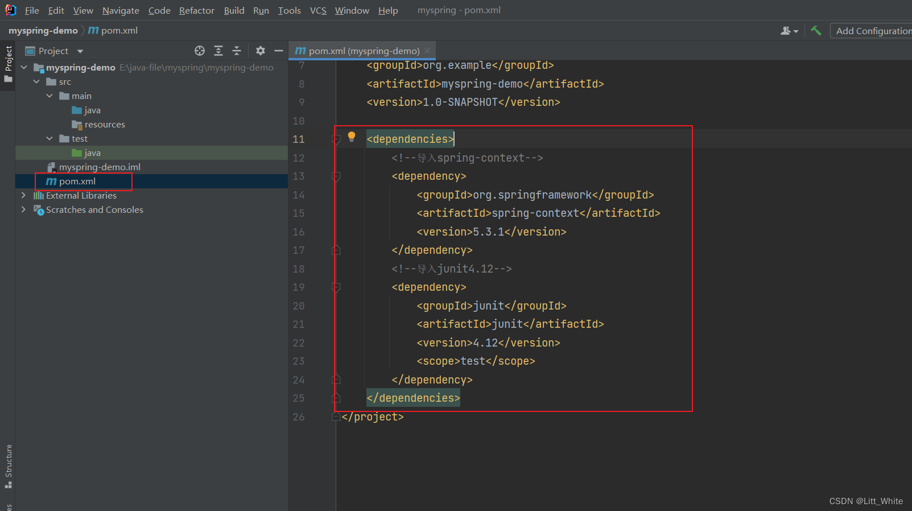The width and height of the screenshot is (912, 511).
Task: Click fold end marker on line 24
Action: pyautogui.click(x=336, y=380)
